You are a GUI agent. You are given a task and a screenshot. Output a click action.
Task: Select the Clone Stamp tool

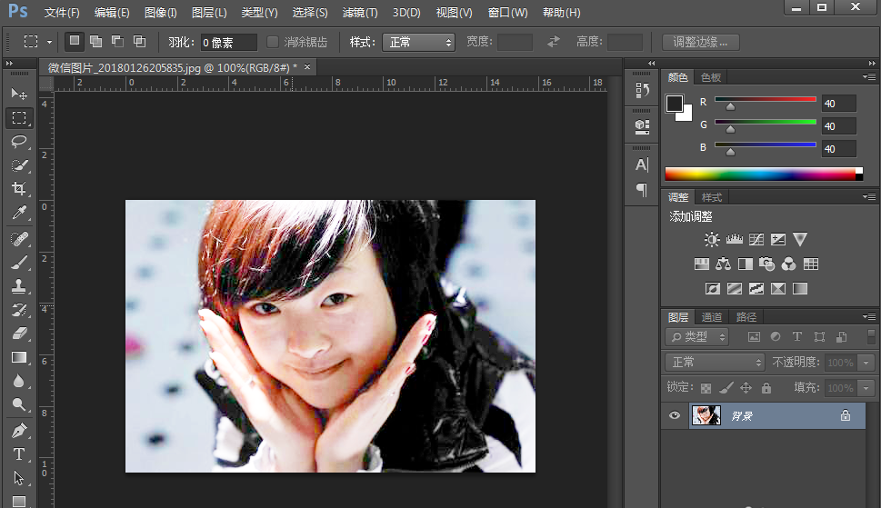(x=19, y=286)
